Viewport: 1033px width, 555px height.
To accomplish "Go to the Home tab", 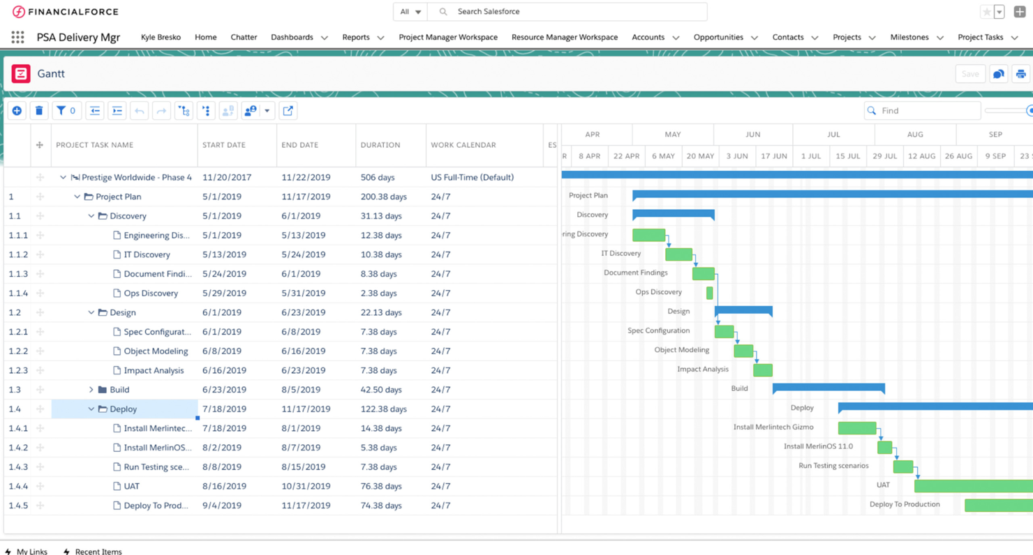I will (206, 37).
